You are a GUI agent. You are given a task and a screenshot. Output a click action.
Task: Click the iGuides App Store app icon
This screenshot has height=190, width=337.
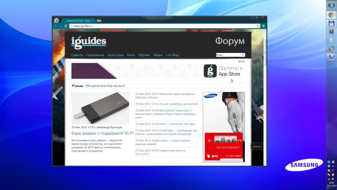[210, 71]
